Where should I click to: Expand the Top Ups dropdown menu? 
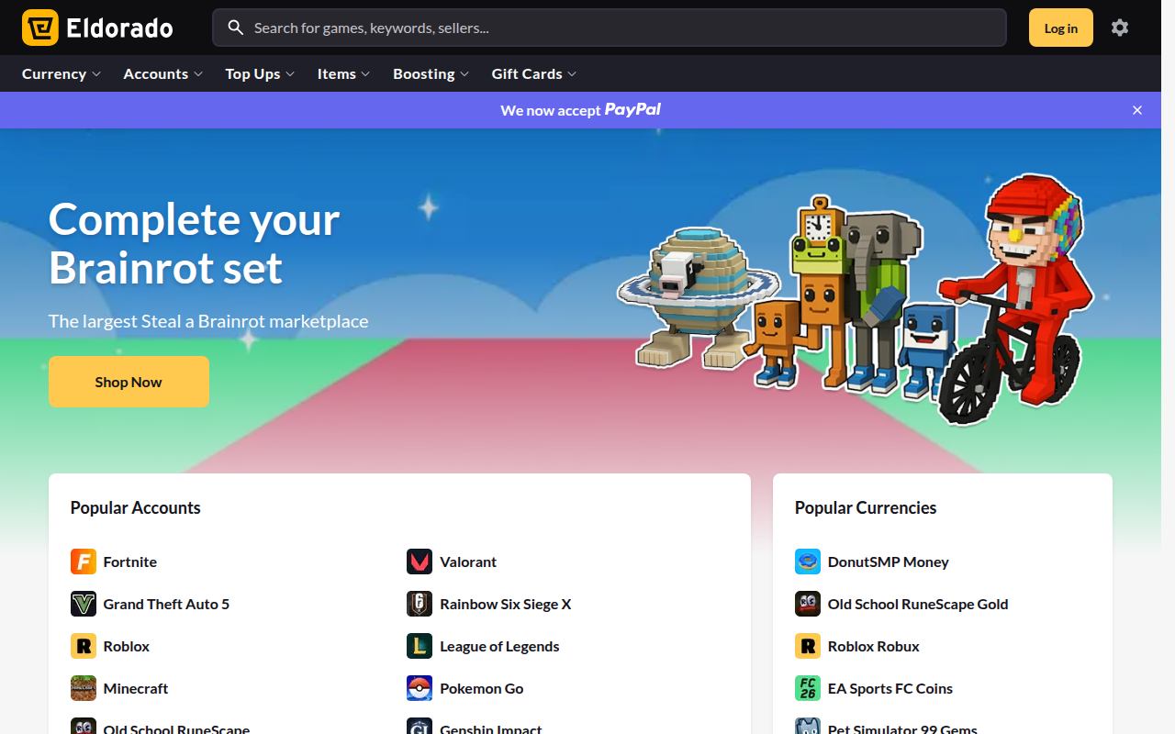point(261,73)
